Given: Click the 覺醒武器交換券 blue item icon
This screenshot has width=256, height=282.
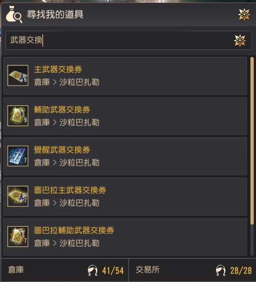Looking at the screenshot, I should (18, 156).
